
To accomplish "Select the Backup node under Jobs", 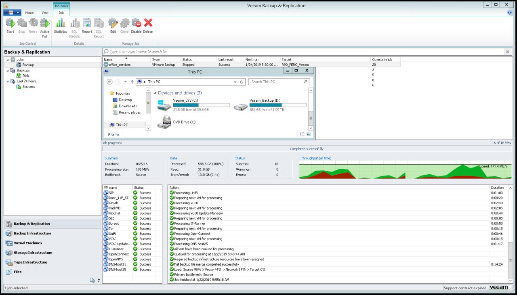I will [28, 65].
